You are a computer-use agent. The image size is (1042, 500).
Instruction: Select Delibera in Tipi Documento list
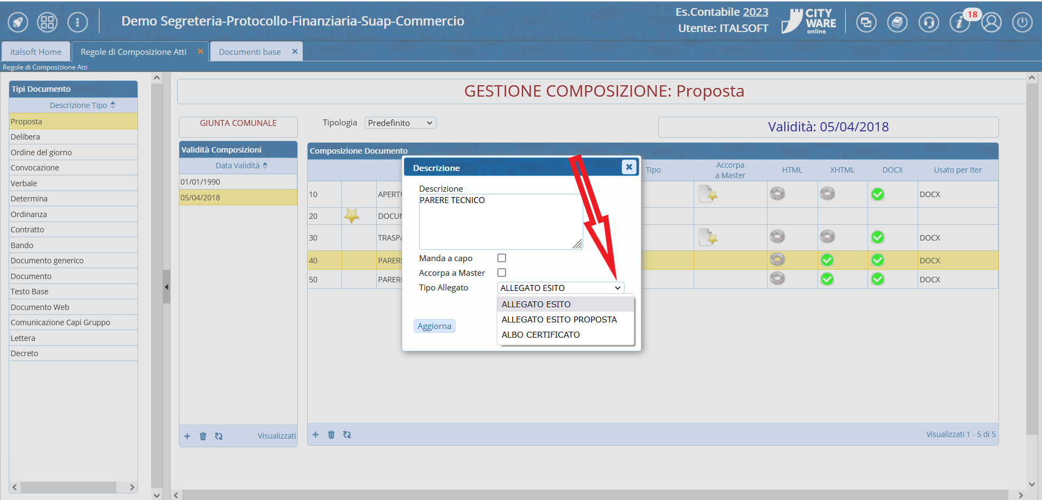[x=73, y=137]
